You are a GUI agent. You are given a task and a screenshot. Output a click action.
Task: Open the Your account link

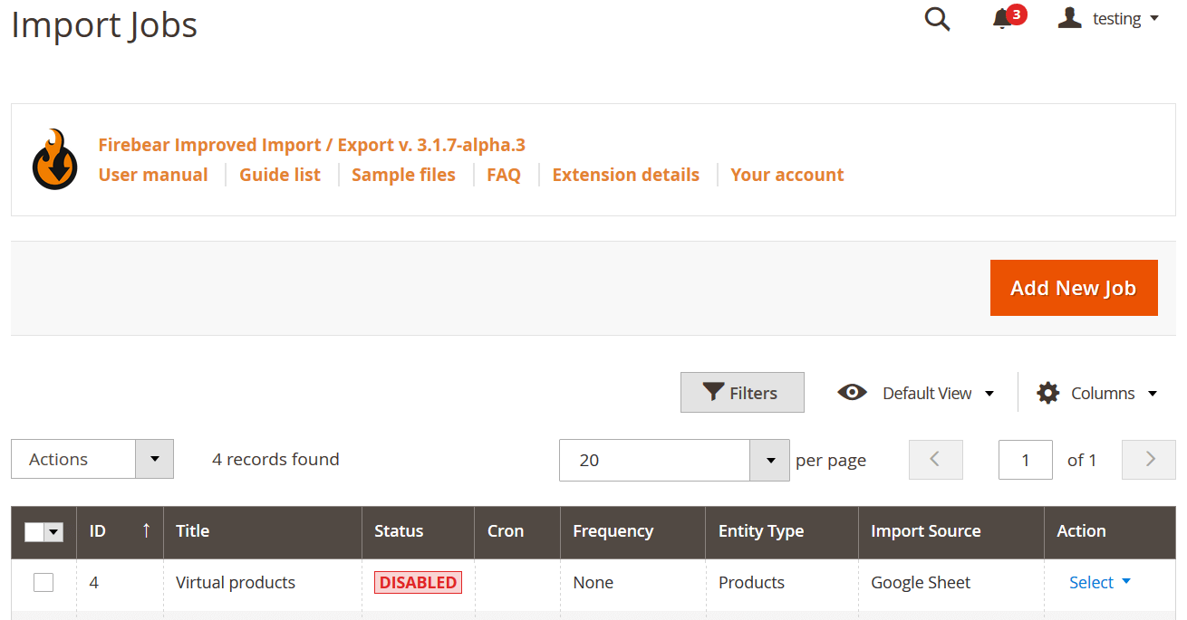787,175
